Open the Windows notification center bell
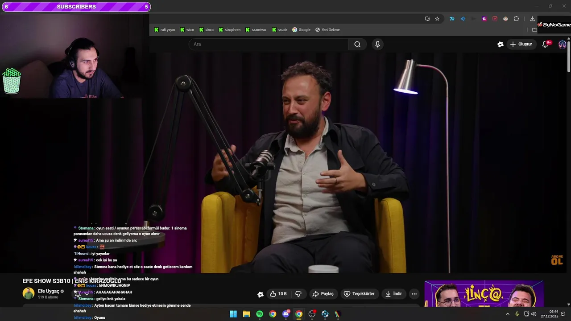Image resolution: width=571 pixels, height=321 pixels. tap(563, 314)
